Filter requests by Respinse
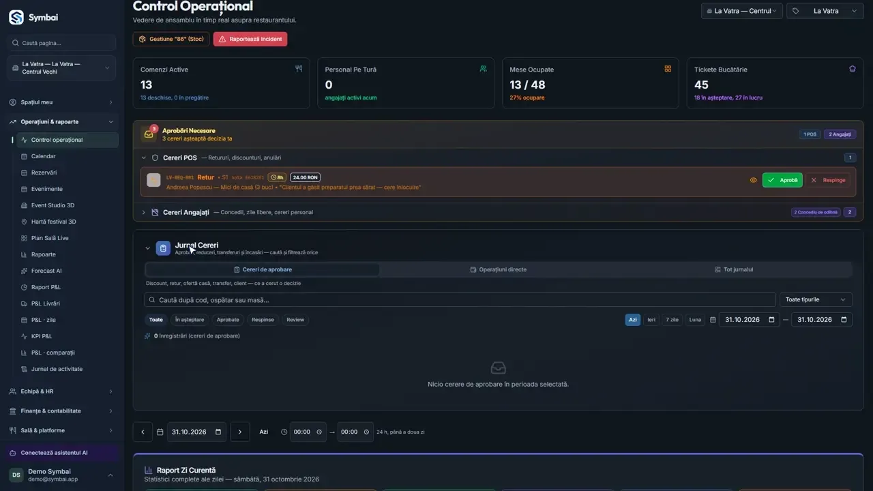873x491 pixels. pos(263,320)
